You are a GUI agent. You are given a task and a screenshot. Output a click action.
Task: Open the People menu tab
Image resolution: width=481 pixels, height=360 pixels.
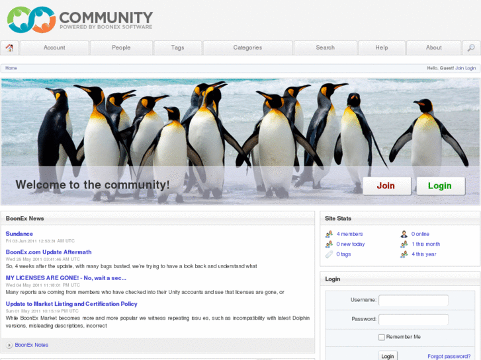coord(121,48)
